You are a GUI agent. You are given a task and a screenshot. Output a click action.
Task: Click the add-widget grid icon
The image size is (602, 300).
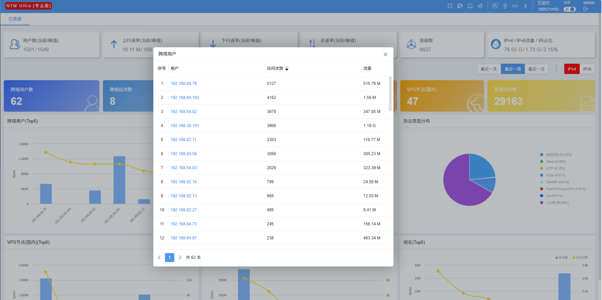pos(495,6)
